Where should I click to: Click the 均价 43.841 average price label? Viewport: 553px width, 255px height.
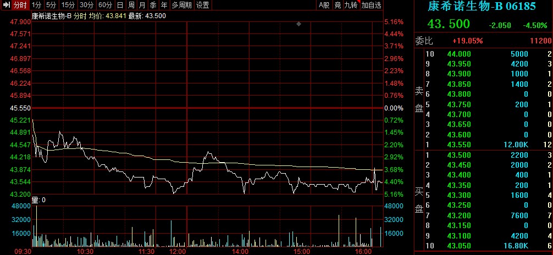click(x=107, y=16)
